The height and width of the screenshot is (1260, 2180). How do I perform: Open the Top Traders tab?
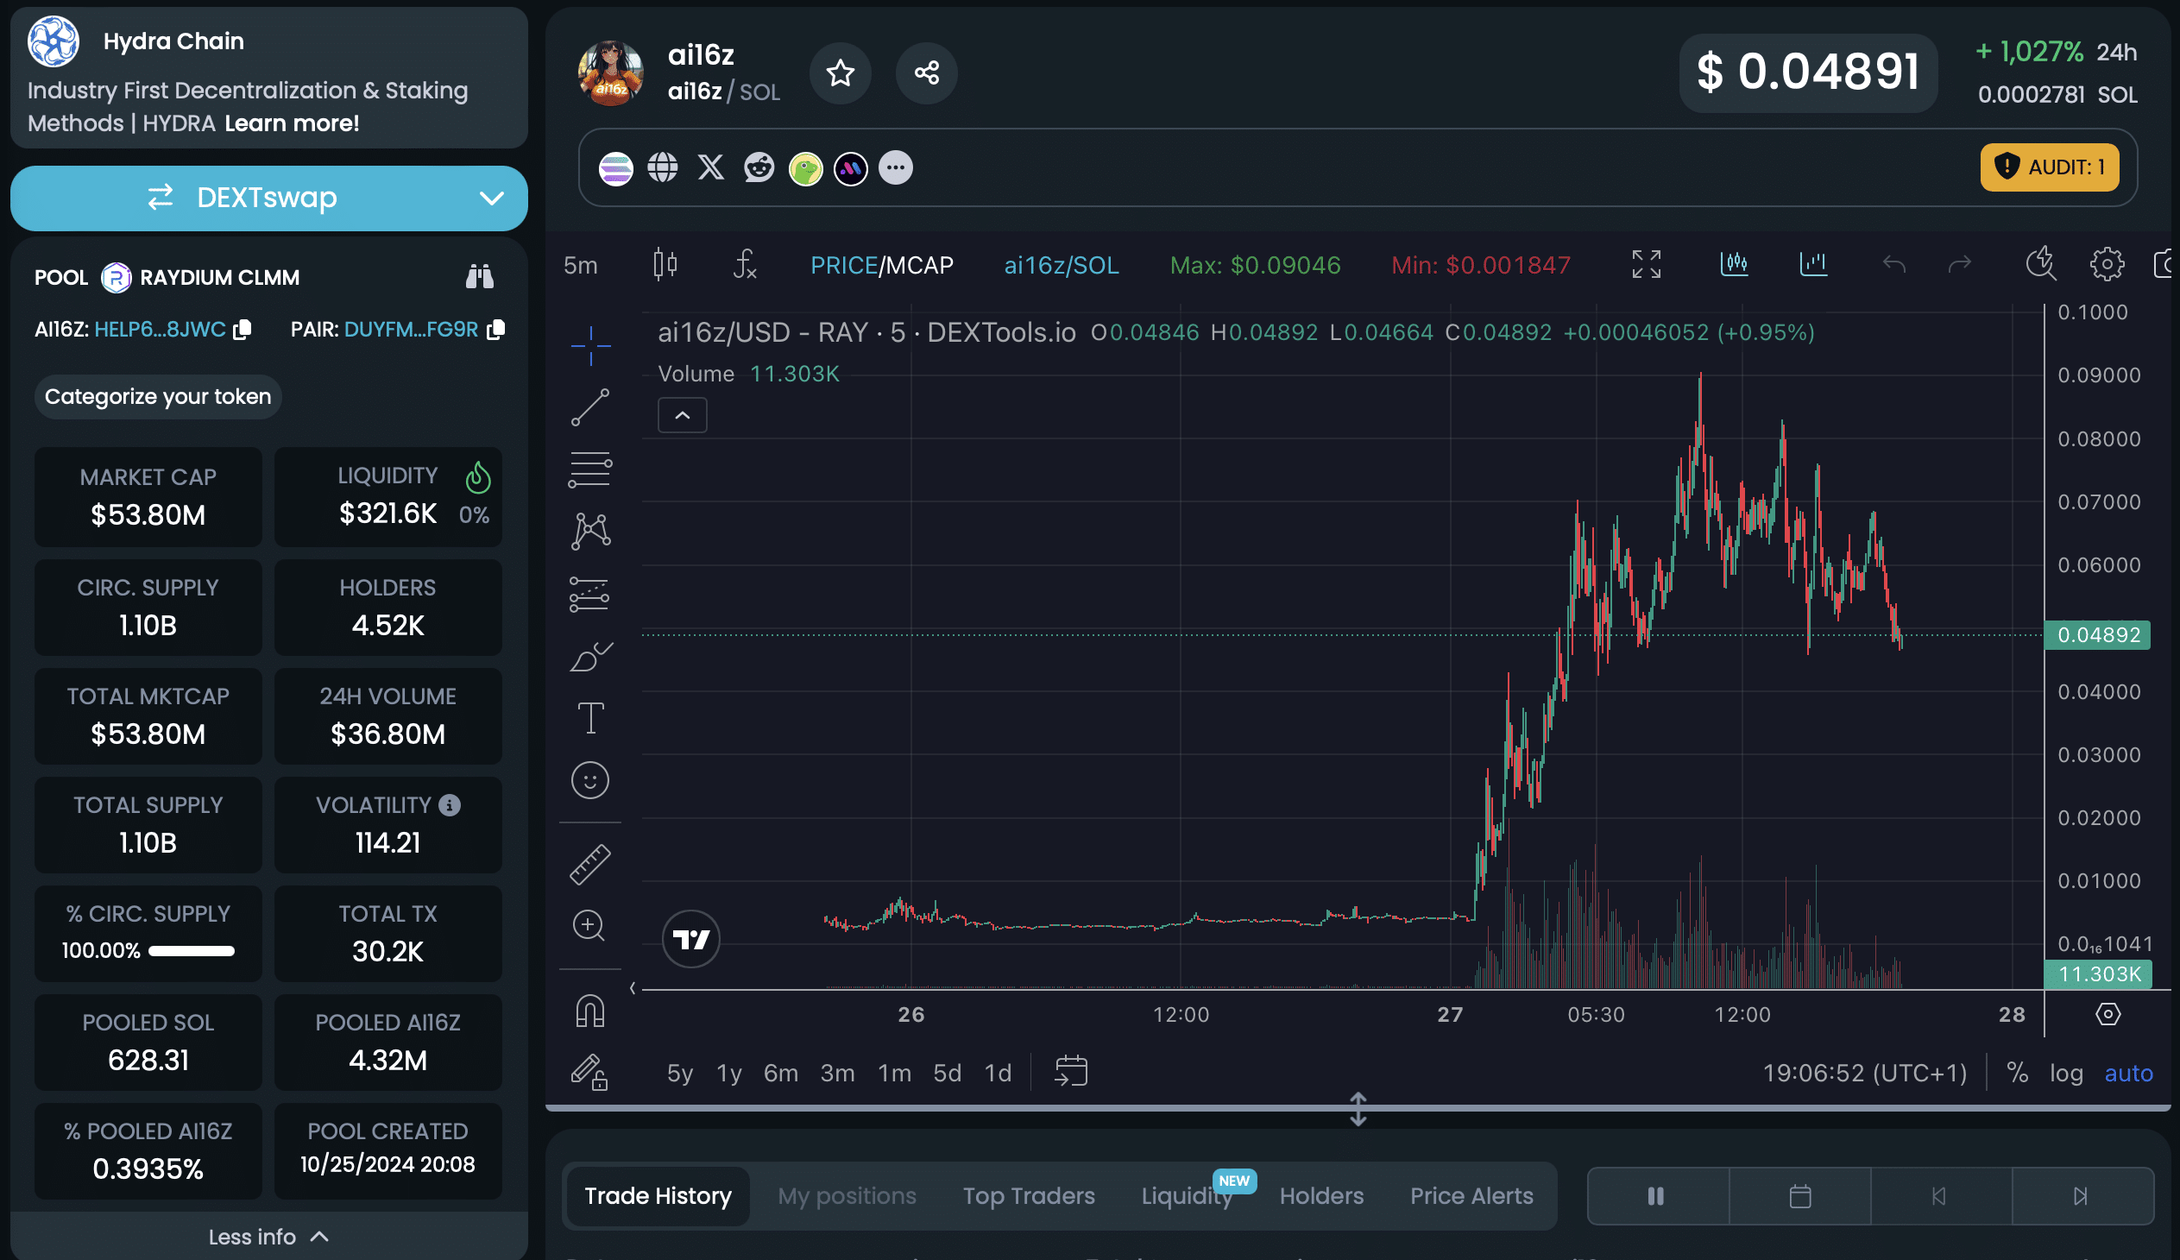[x=1029, y=1196]
